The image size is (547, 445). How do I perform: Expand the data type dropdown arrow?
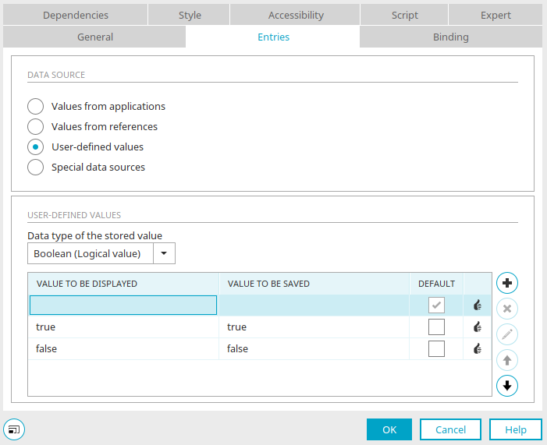click(x=164, y=253)
